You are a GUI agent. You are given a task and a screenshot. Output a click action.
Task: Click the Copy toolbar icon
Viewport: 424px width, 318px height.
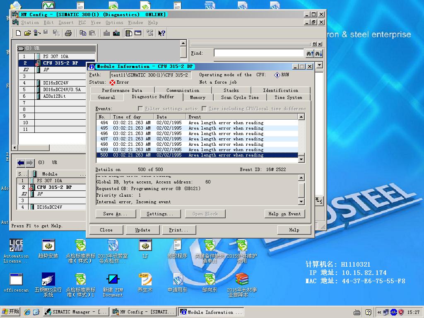83,33
